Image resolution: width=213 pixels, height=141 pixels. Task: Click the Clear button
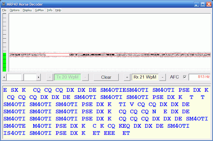coord(106,77)
